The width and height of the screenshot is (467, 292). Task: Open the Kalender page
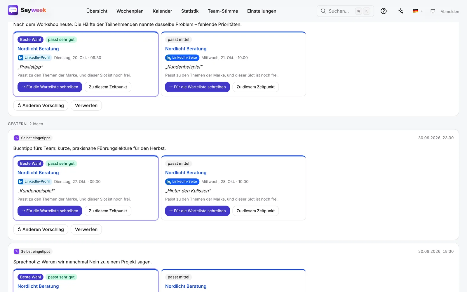pos(162,11)
